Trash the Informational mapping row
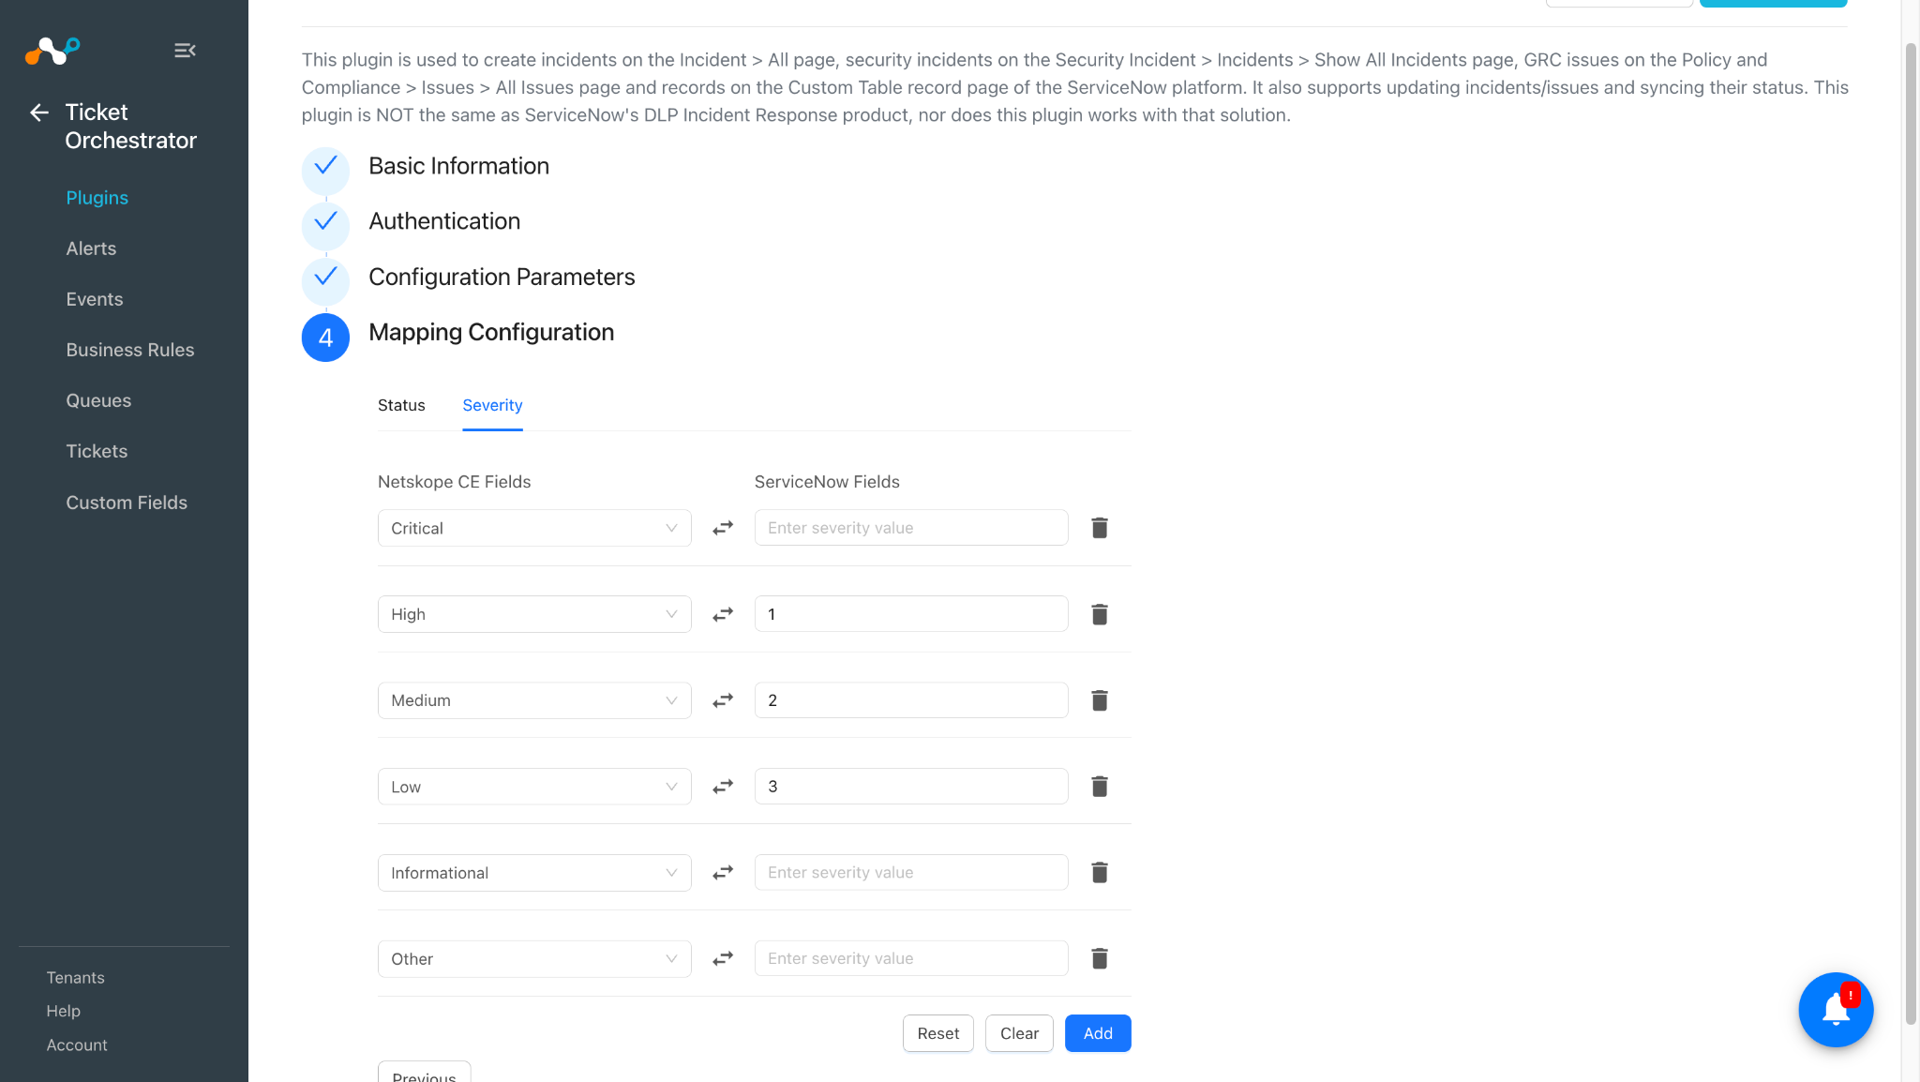Viewport: 1920px width, 1082px height. point(1100,873)
